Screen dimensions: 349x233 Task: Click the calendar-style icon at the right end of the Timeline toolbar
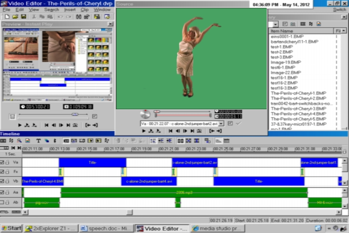(226, 141)
